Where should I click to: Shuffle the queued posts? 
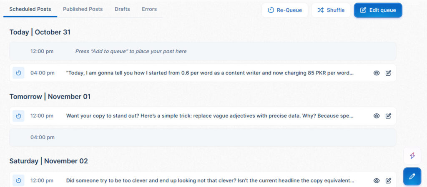point(331,10)
